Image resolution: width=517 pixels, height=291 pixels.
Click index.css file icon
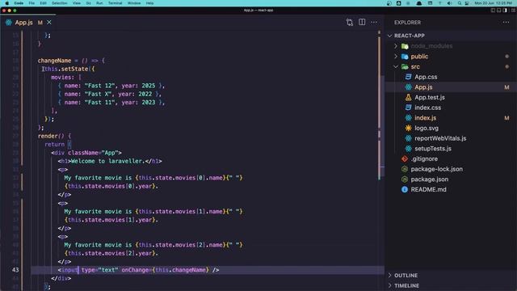click(x=408, y=108)
